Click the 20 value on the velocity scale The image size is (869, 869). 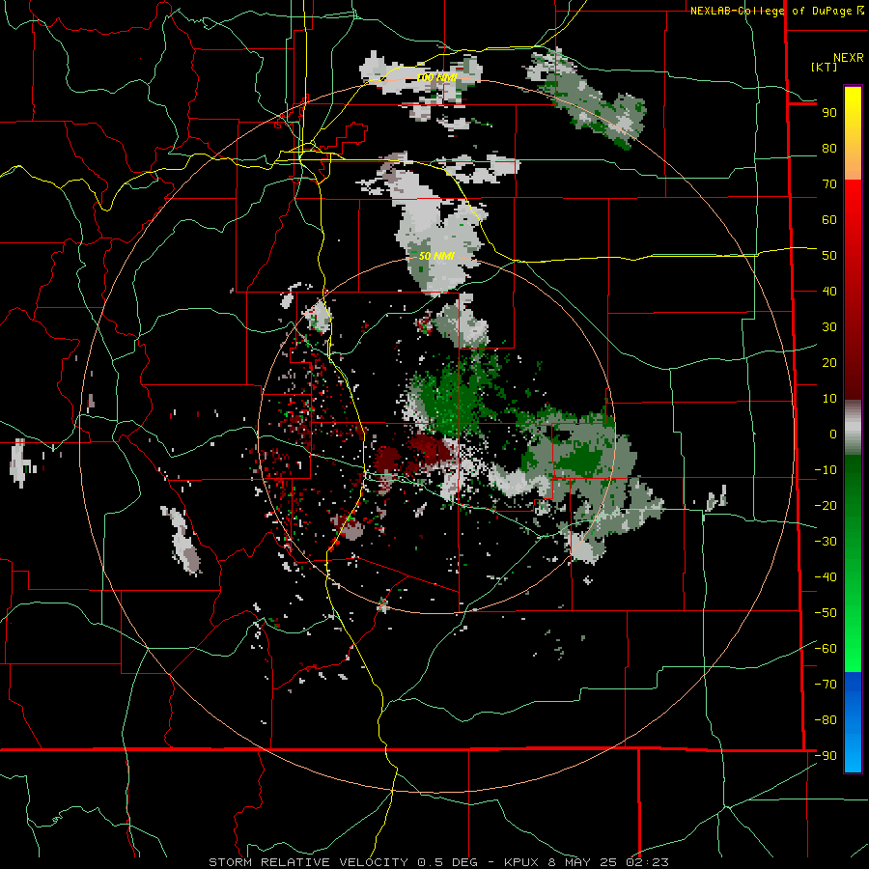tap(829, 362)
